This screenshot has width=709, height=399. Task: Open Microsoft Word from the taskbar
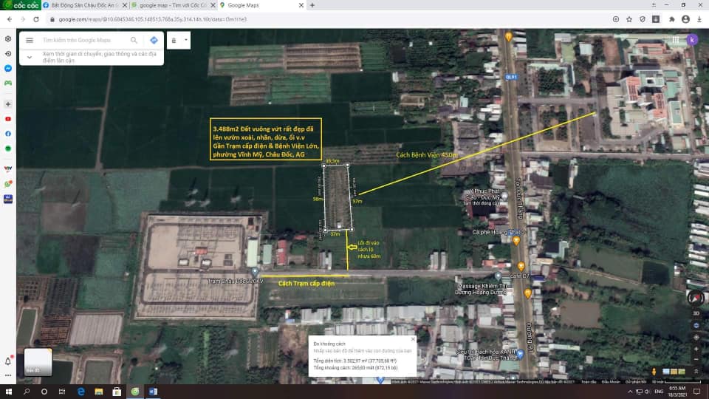pos(153,392)
